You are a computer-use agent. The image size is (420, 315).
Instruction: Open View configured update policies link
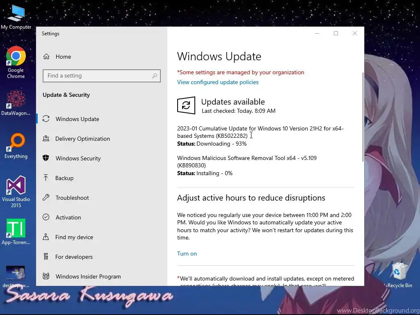(218, 82)
